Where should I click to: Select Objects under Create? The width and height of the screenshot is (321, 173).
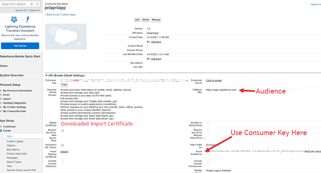tap(11, 145)
